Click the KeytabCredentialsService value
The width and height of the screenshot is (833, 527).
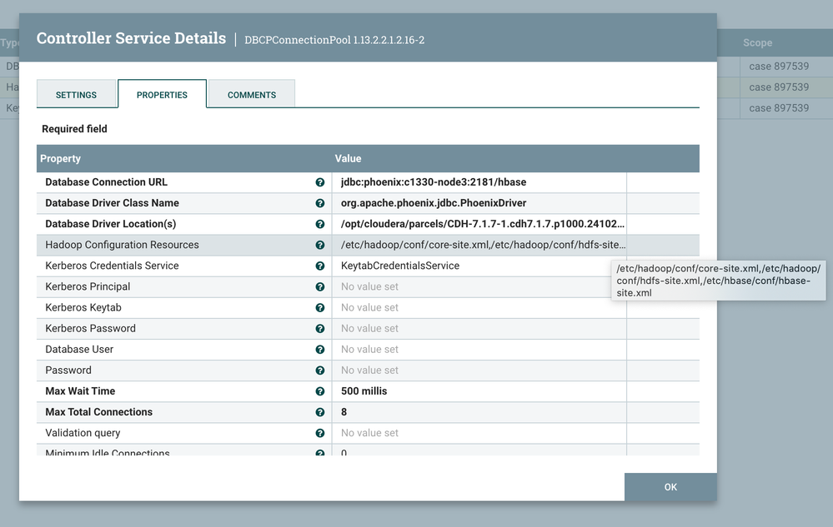click(399, 266)
